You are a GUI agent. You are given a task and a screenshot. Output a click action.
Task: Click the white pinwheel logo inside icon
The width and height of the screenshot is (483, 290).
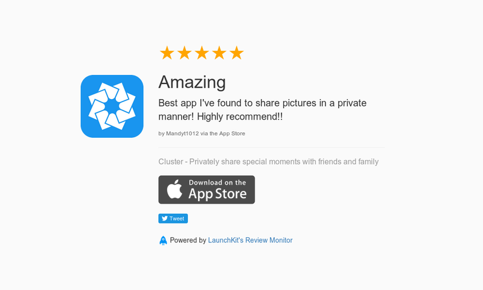coord(112,106)
